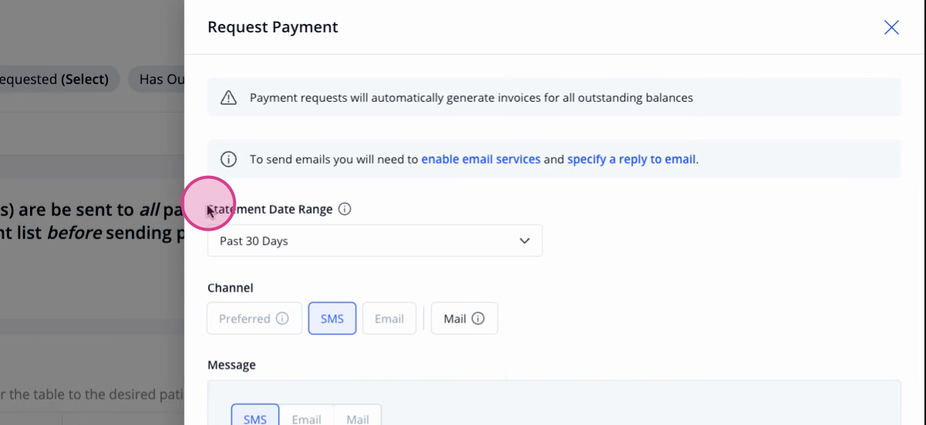Click the warning triangle icon in banner
The image size is (926, 425).
click(228, 98)
